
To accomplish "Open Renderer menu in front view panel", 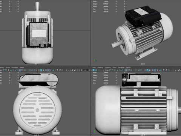I will [x=15, y=68].
